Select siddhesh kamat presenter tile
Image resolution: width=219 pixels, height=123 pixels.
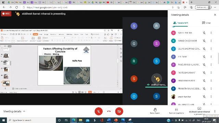[156, 79]
